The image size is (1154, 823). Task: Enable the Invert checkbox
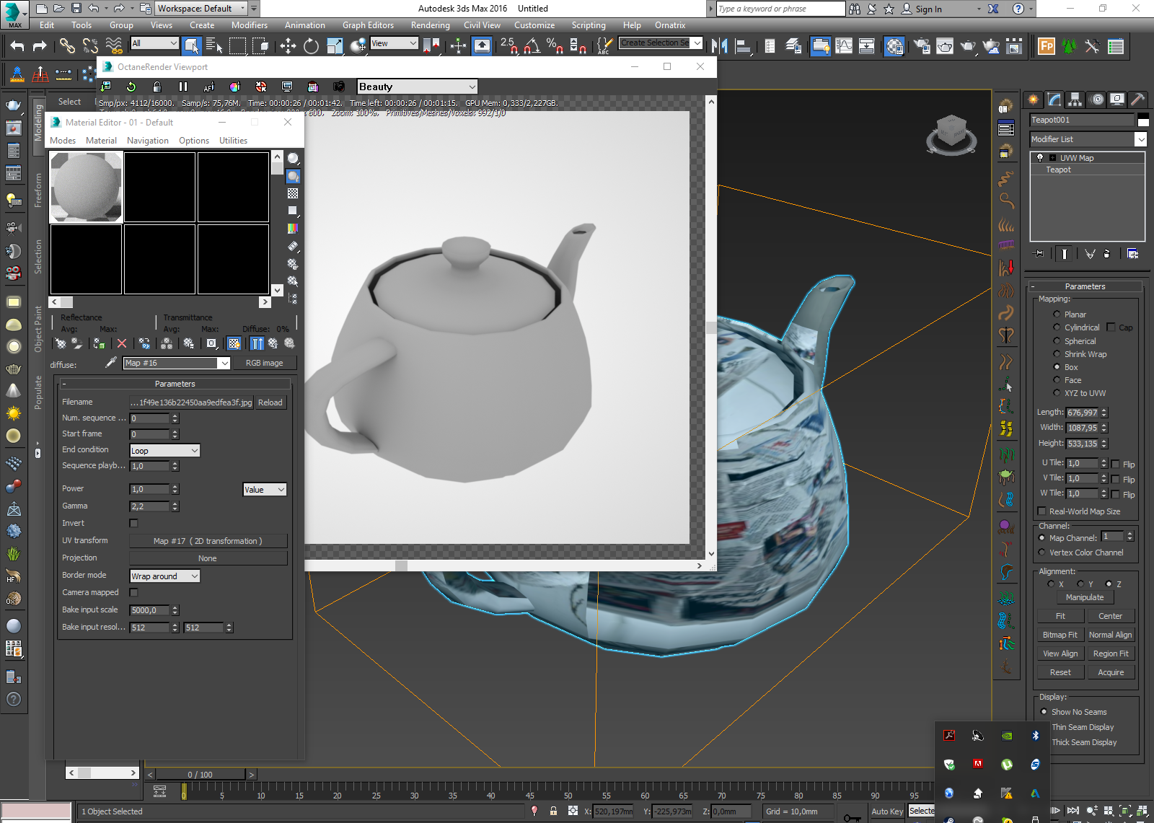(133, 523)
